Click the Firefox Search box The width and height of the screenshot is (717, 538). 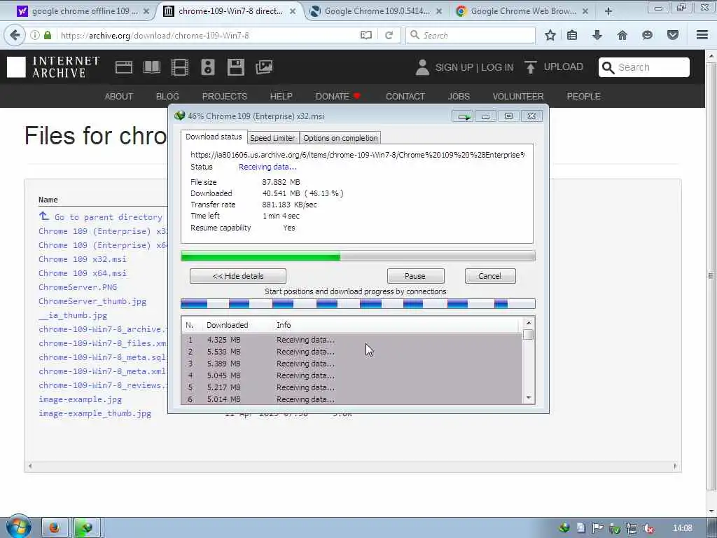click(471, 35)
